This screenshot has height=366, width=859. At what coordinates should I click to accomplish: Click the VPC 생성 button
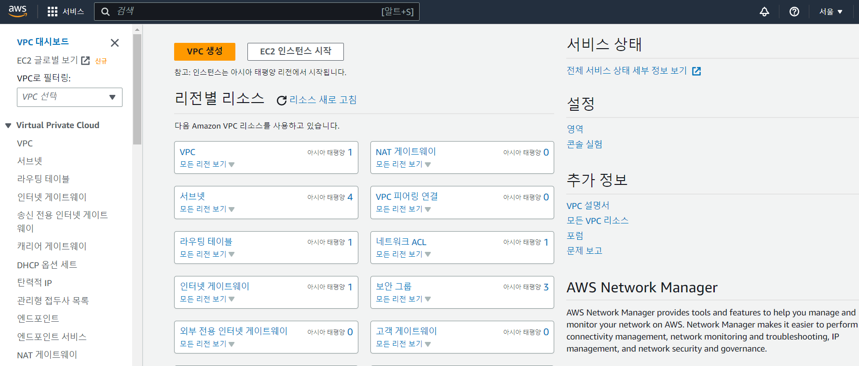pyautogui.click(x=205, y=52)
